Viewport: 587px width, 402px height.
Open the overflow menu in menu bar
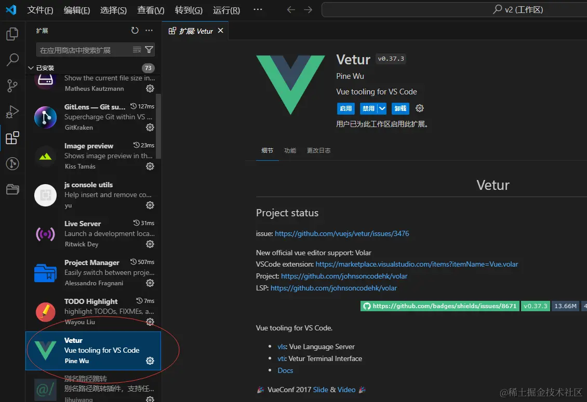pyautogui.click(x=258, y=9)
